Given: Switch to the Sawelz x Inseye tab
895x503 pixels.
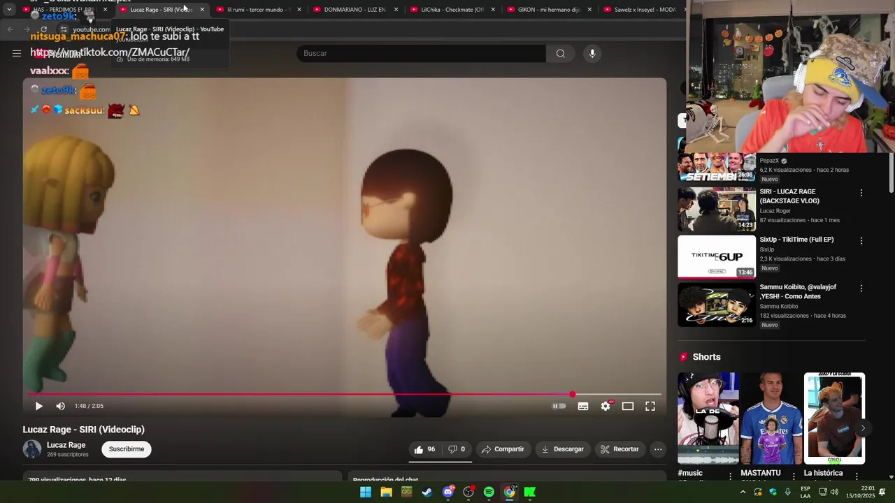Looking at the screenshot, I should 643,10.
